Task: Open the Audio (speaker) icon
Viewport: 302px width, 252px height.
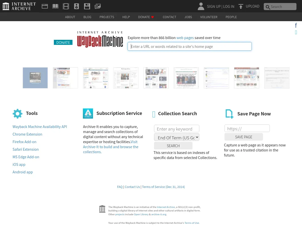Action: click(x=77, y=6)
